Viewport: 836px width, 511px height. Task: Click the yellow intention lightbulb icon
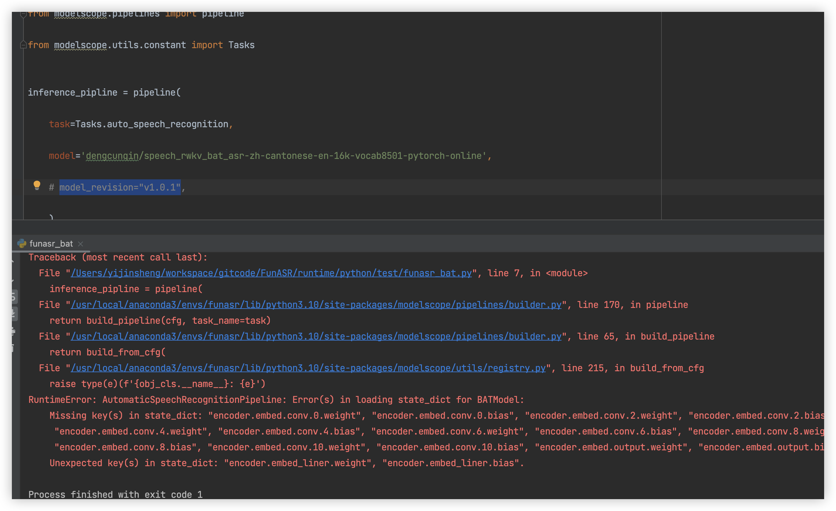coord(37,186)
